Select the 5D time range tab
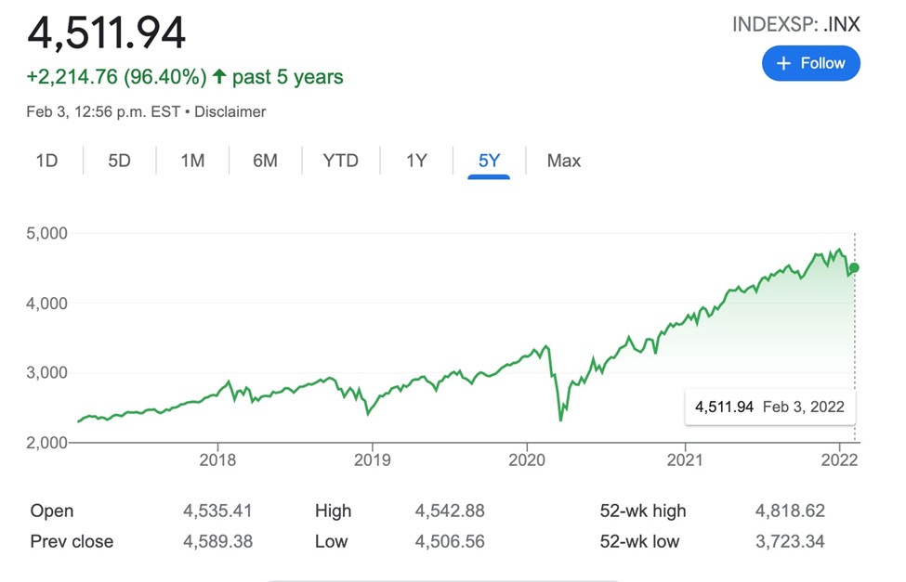The height and width of the screenshot is (582, 906). 119,161
